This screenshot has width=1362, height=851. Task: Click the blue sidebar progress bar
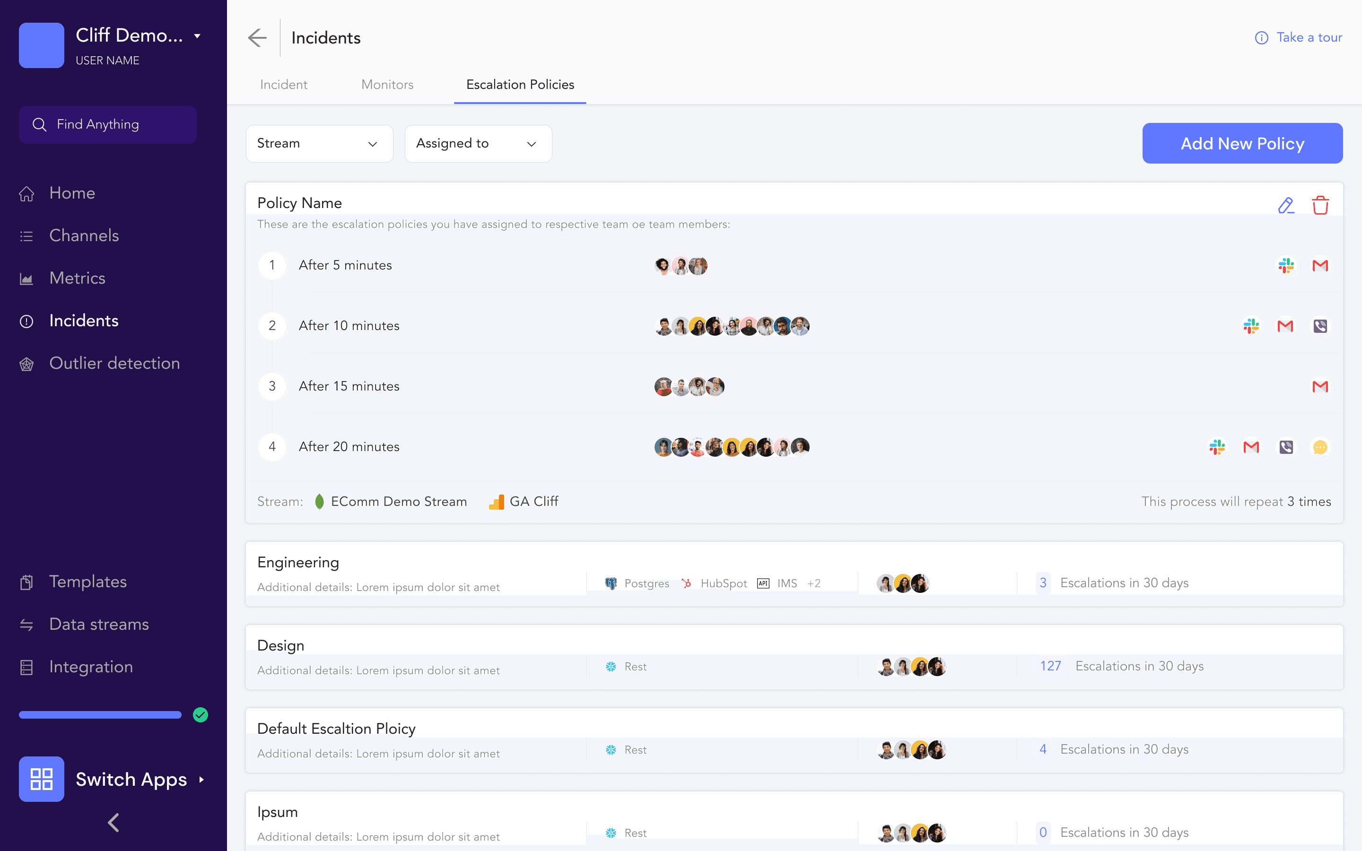coord(100,715)
